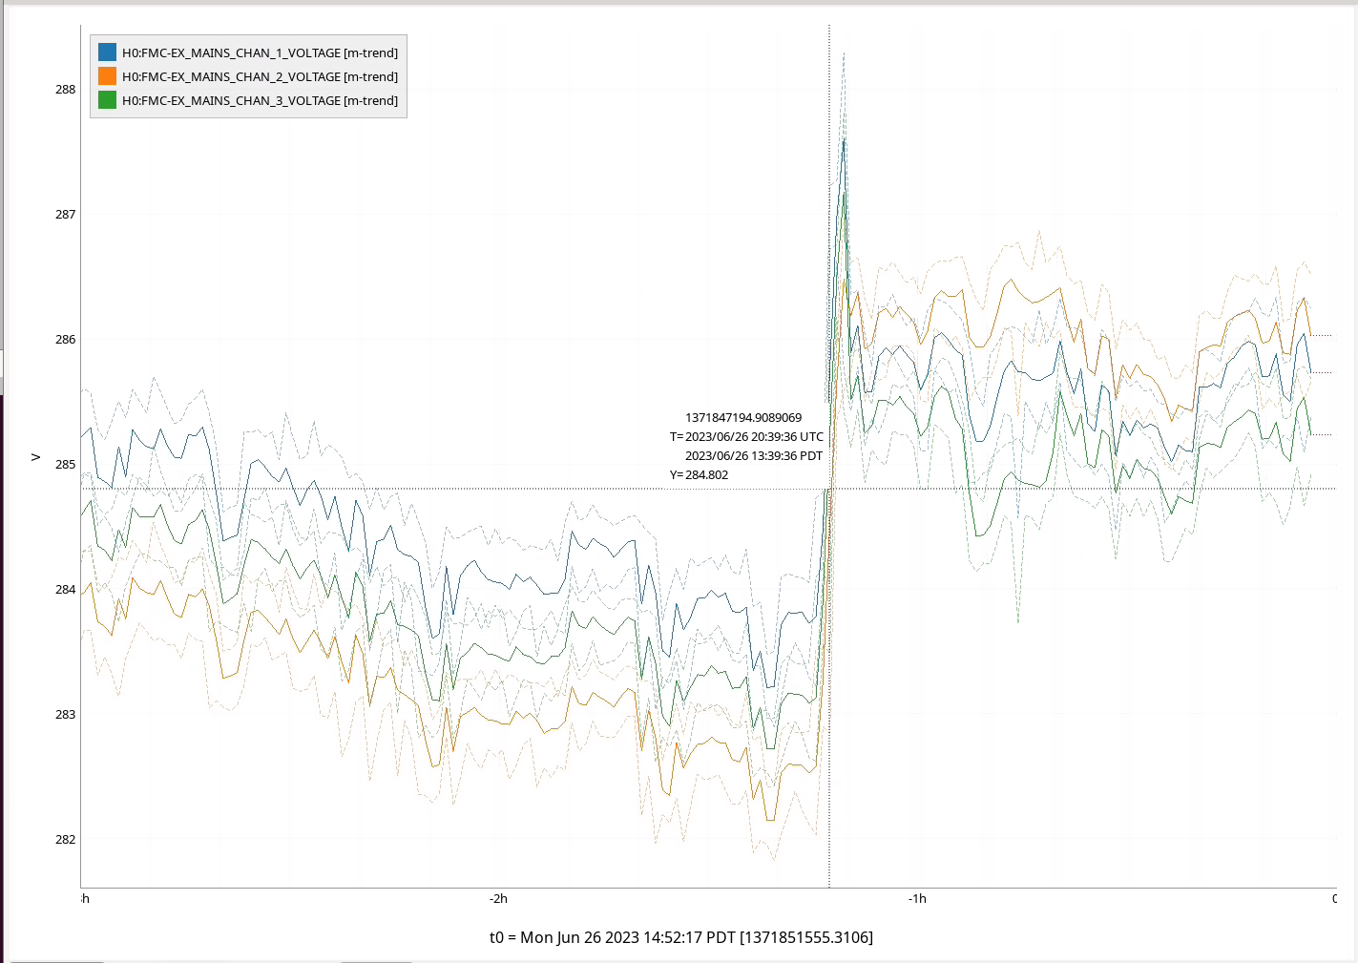Screen dimensions: 1358x963
Task: Click the 283 tick on the voltage axis
Action: (65, 715)
